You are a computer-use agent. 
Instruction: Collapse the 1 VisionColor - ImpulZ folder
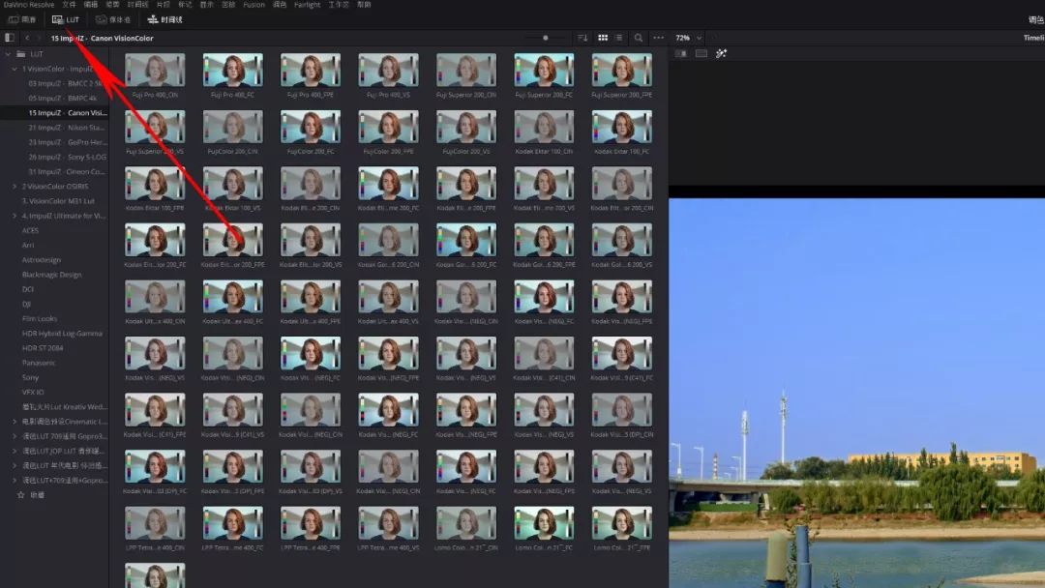tap(15, 69)
